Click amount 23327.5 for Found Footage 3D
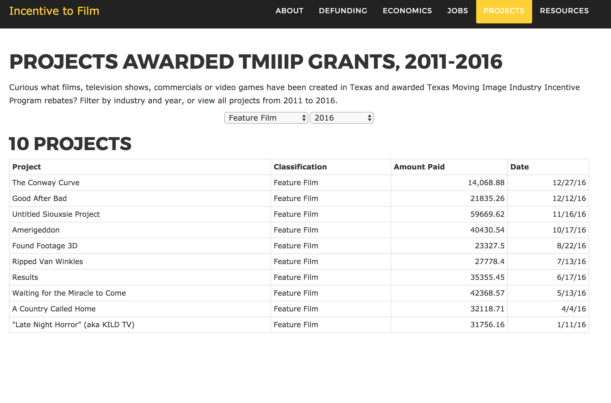Screen dimensions: 611x403 coord(490,246)
